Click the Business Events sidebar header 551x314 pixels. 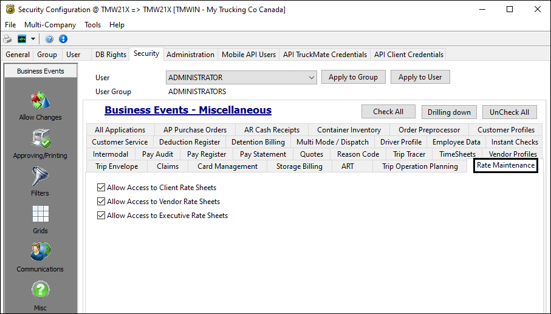[41, 71]
